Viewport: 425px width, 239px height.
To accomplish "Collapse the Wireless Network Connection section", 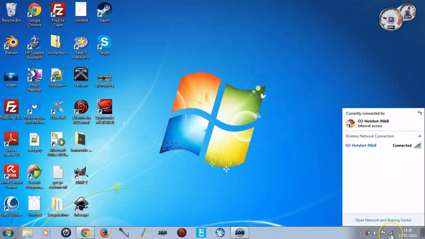I will point(420,136).
